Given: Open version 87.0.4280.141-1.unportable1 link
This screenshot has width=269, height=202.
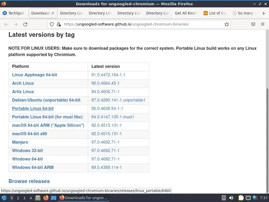Looking at the screenshot, I should coord(118,100).
